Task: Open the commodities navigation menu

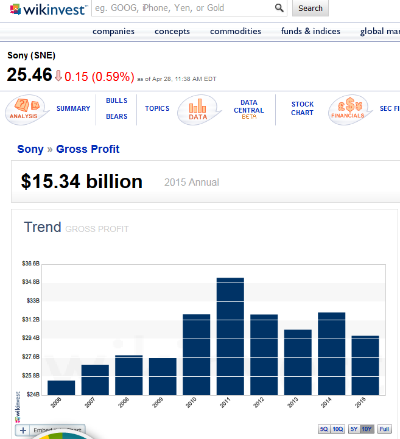Action: (x=235, y=31)
